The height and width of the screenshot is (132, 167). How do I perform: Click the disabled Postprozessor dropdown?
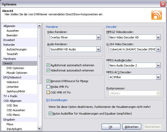point(135,93)
